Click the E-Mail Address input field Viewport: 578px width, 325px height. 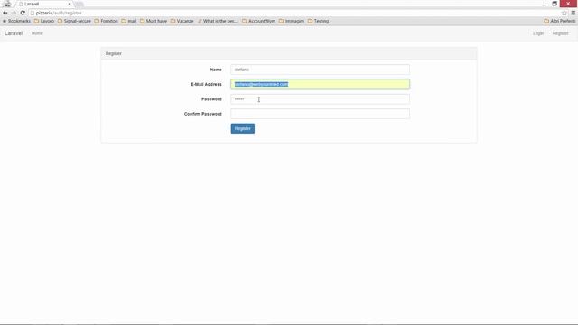pyautogui.click(x=320, y=84)
